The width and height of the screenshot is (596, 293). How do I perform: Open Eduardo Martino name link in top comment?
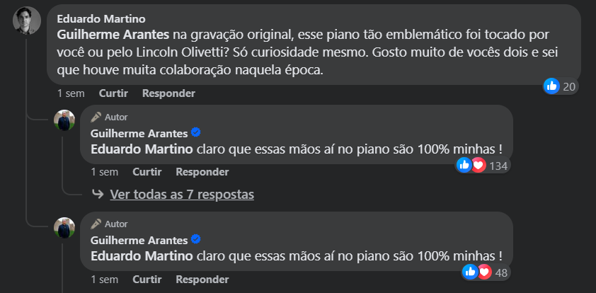pyautogui.click(x=101, y=18)
